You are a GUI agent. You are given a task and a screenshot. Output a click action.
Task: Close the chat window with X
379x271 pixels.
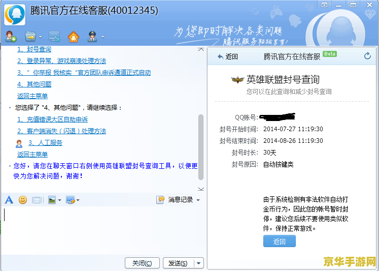[369, 5]
